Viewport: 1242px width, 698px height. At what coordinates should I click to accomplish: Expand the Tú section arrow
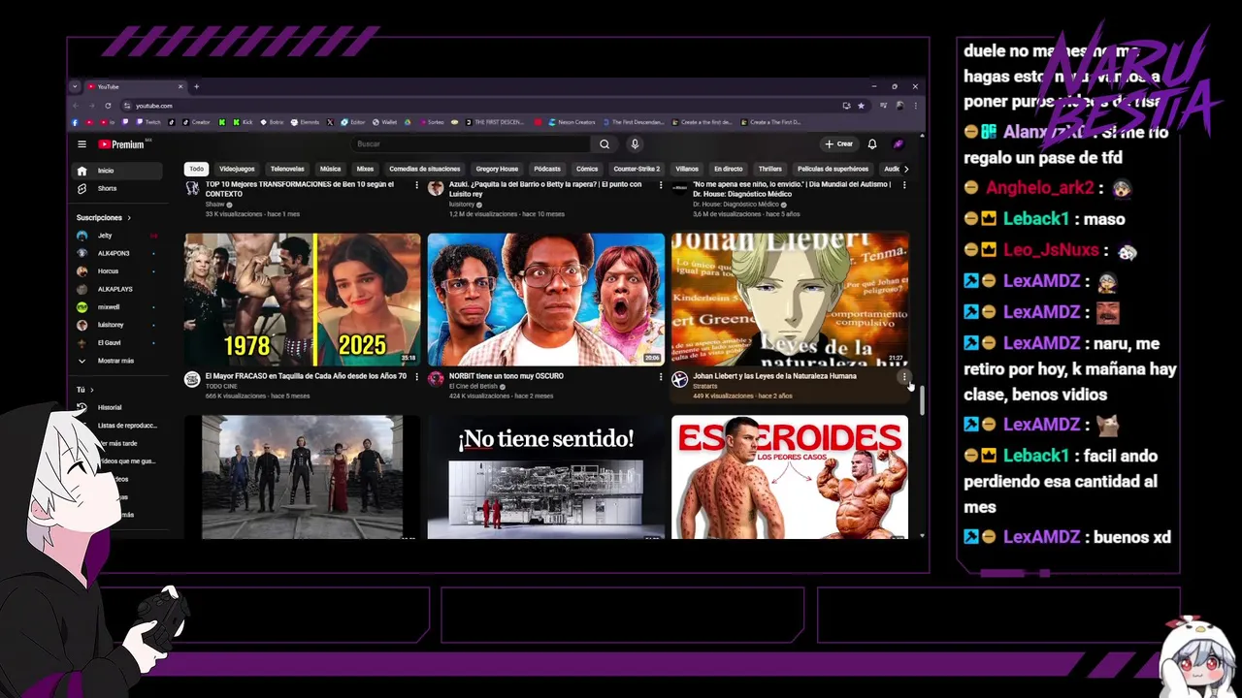[92, 390]
